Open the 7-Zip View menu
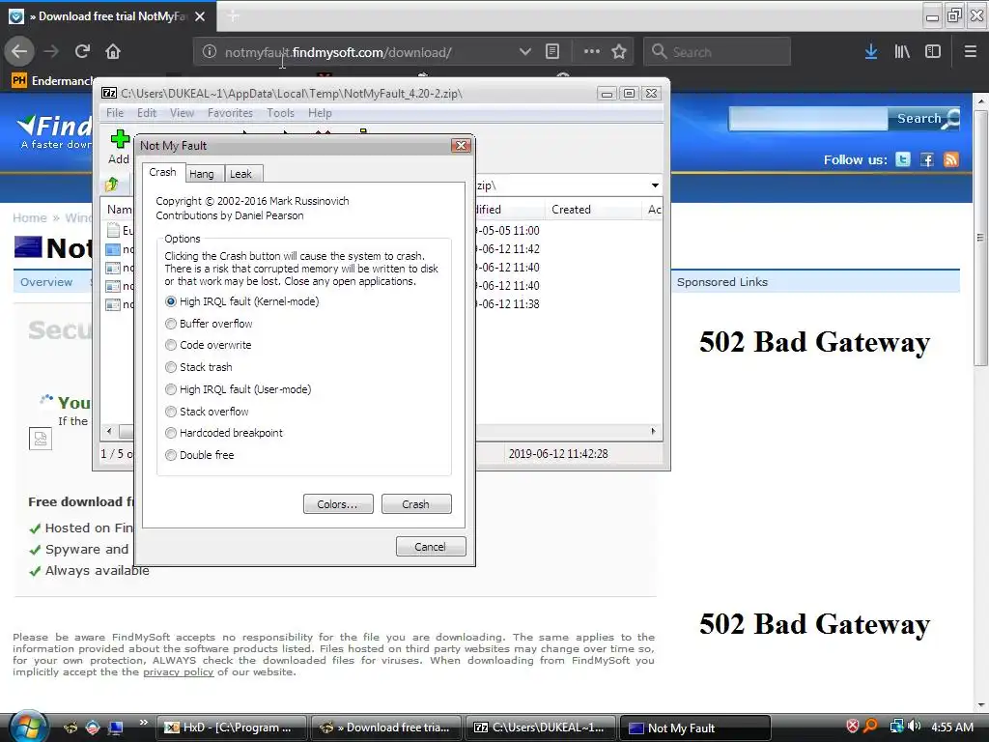 click(x=182, y=113)
